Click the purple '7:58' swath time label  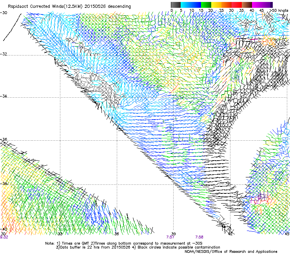click(199, 237)
